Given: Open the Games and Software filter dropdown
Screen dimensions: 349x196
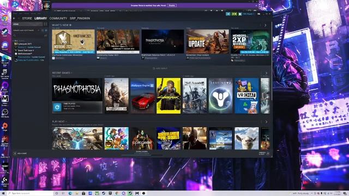Looking at the screenshot, I should 26,30.
